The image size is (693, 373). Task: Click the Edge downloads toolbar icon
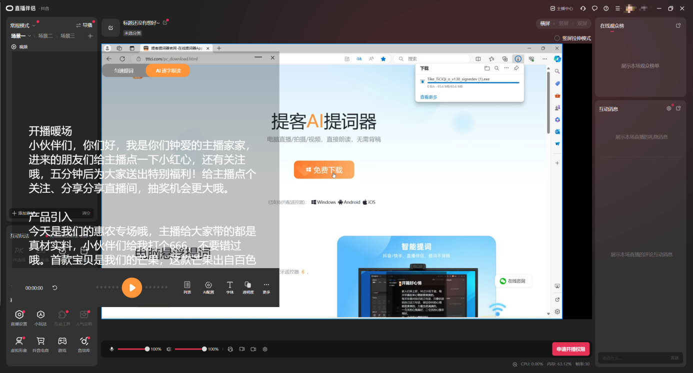coord(518,59)
